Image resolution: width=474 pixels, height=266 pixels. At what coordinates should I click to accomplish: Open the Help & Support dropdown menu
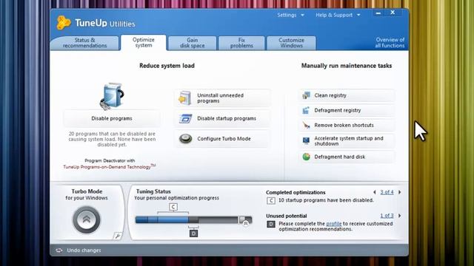[338, 15]
